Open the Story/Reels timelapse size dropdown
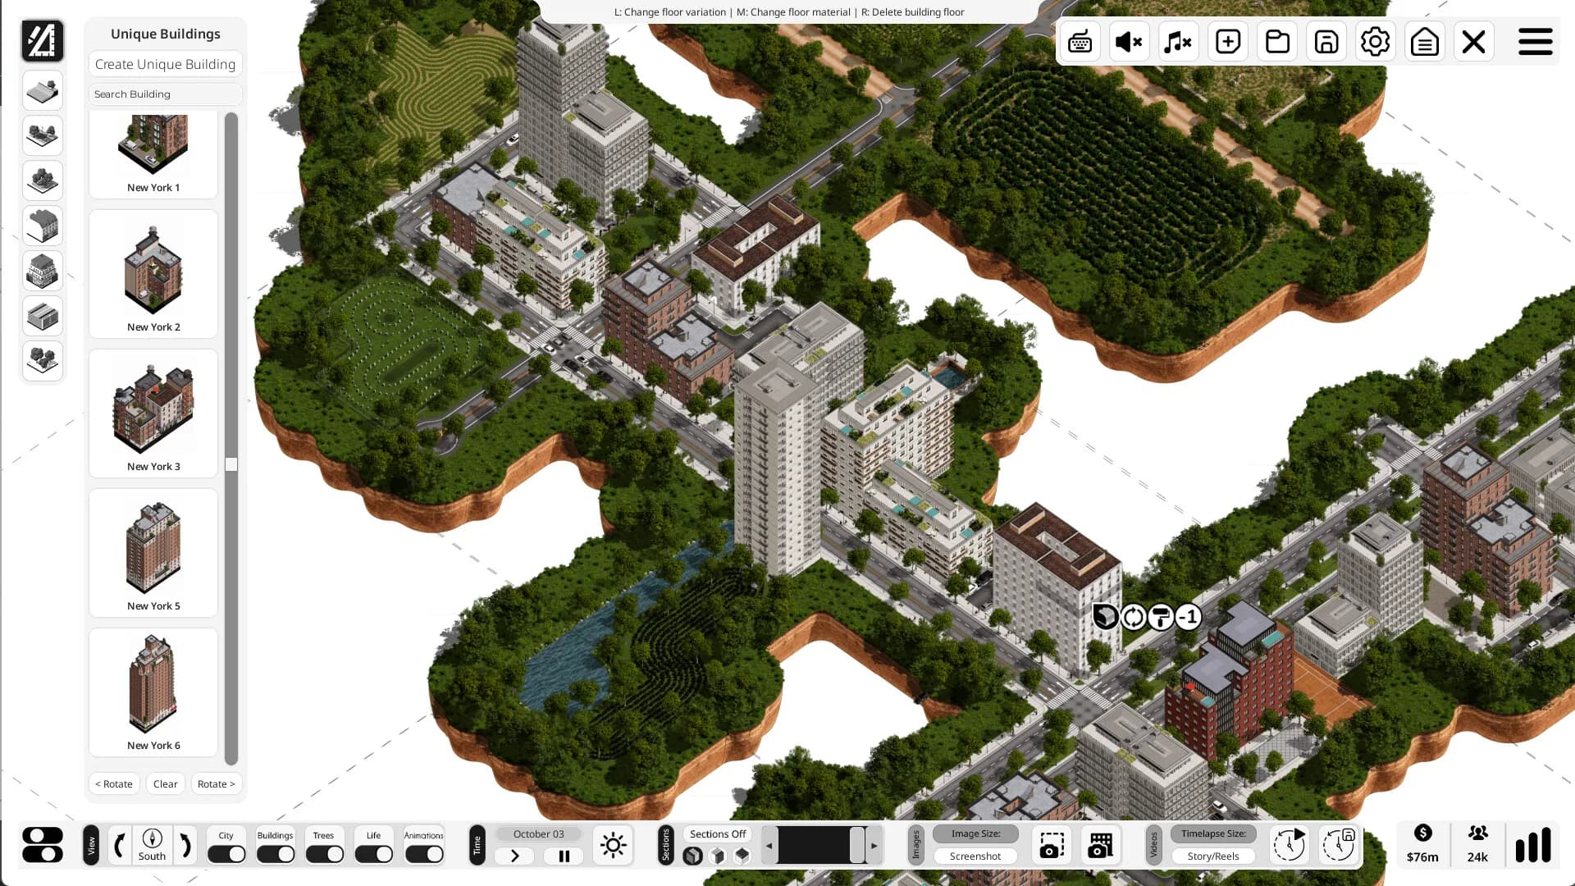The width and height of the screenshot is (1575, 886). point(1213,856)
